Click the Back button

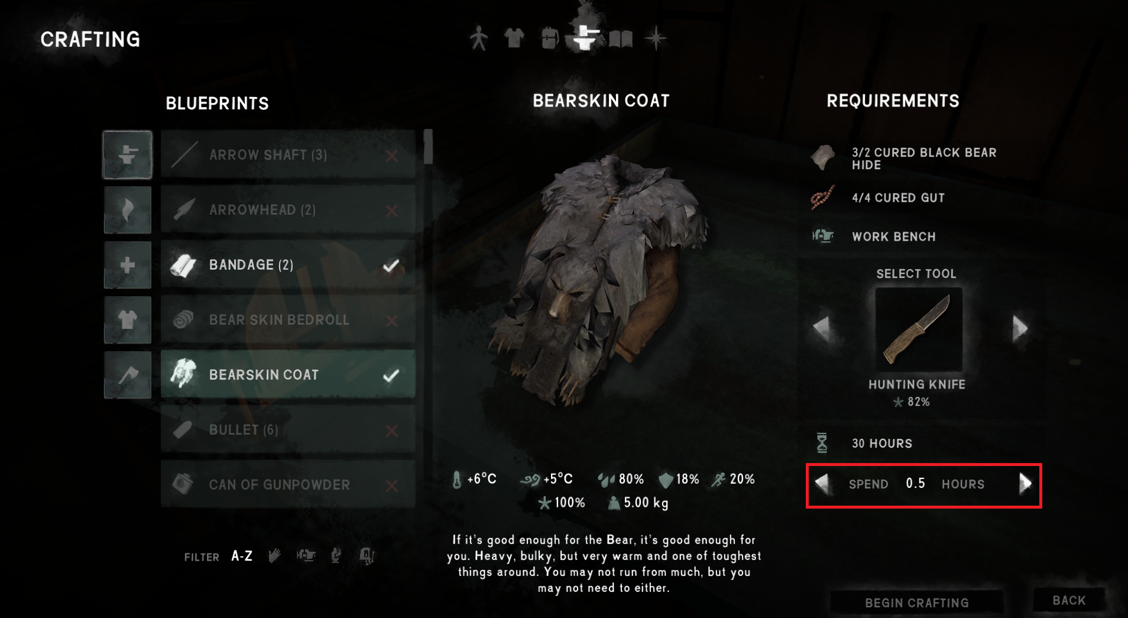[1069, 600]
